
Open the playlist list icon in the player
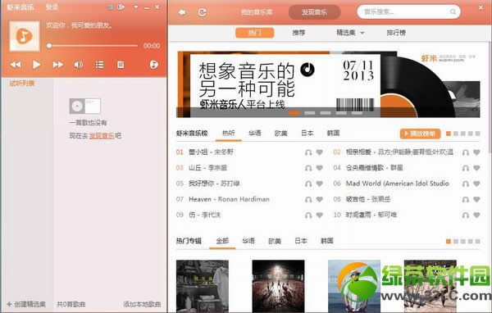pyautogui.click(x=99, y=65)
